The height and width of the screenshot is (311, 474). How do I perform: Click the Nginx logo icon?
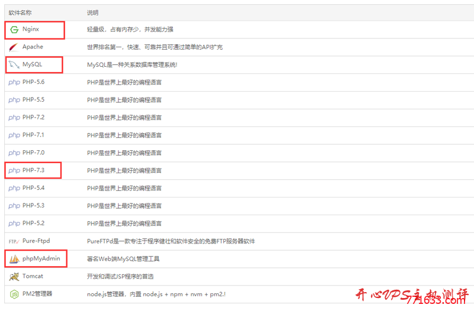14,30
